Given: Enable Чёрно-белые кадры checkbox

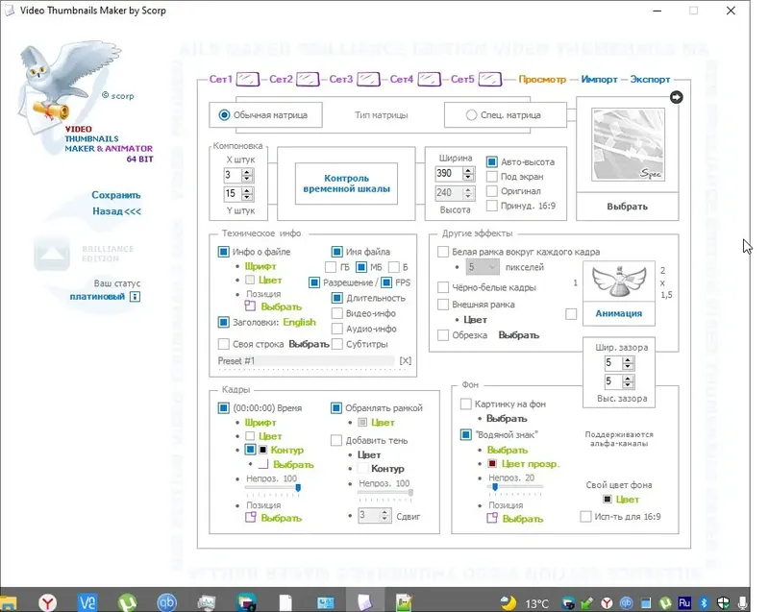Looking at the screenshot, I should coord(443,287).
